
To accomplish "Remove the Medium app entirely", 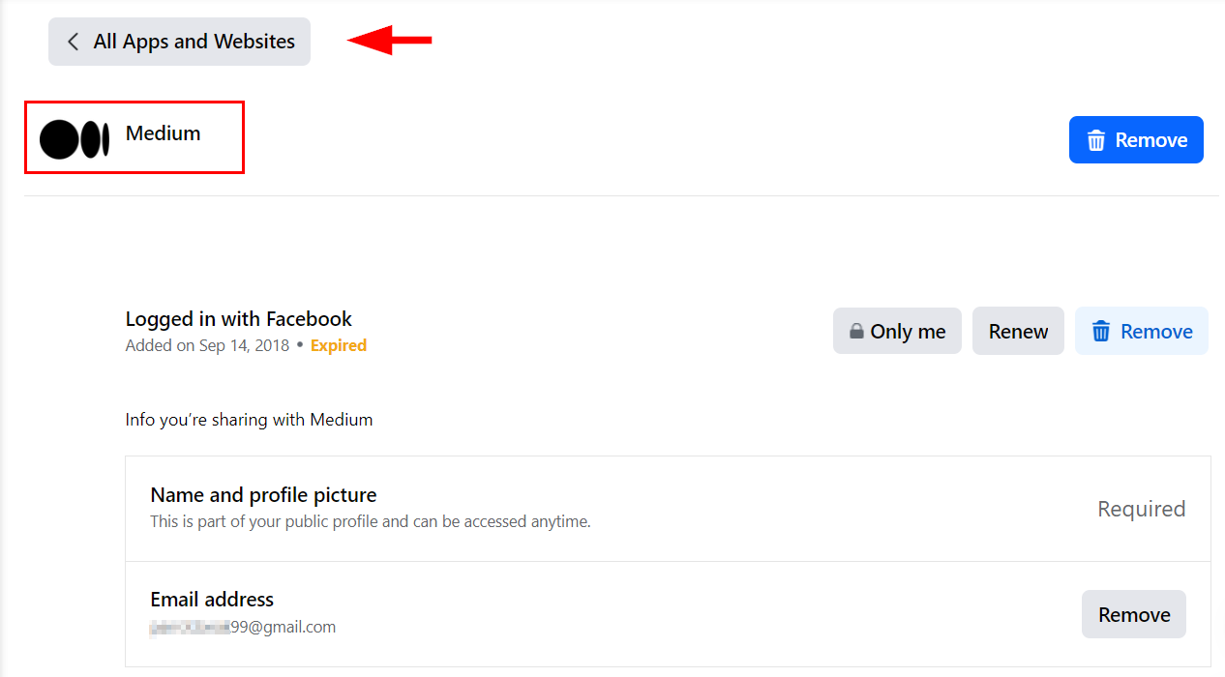I will click(x=1136, y=139).
